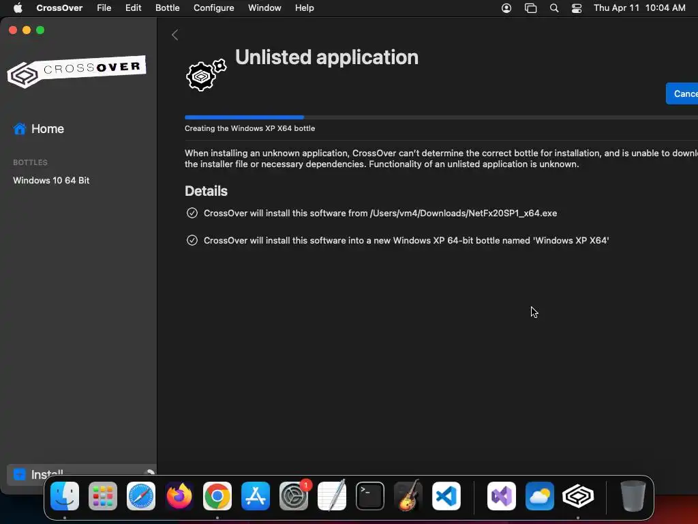Open Google Chrome from the dock
Screen dimensions: 698x524
[x=217, y=496]
